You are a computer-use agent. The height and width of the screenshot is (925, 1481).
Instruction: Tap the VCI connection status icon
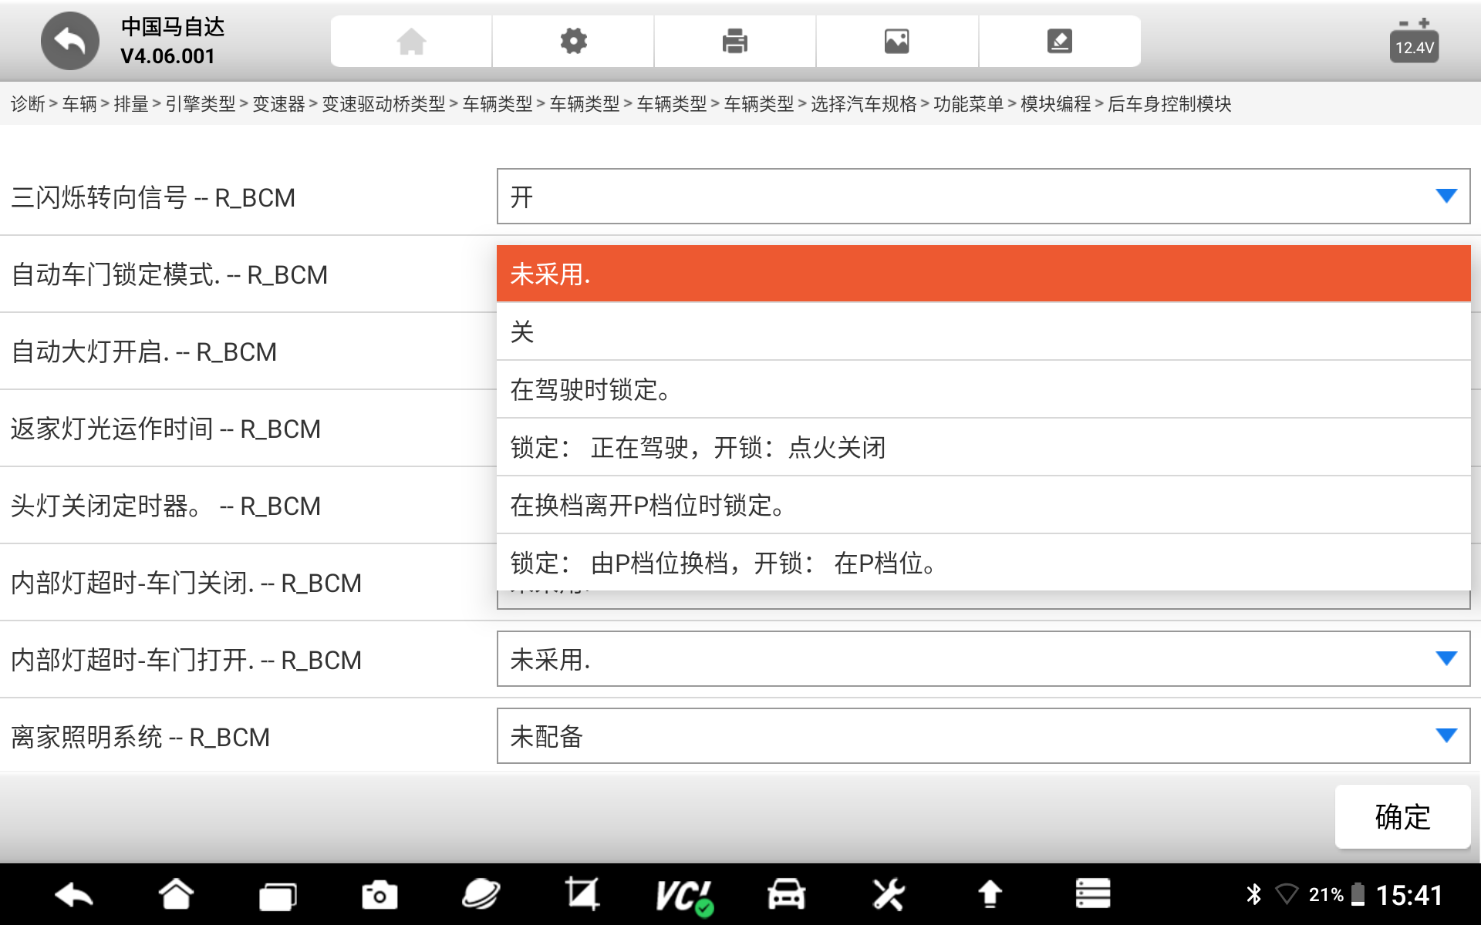(x=683, y=896)
